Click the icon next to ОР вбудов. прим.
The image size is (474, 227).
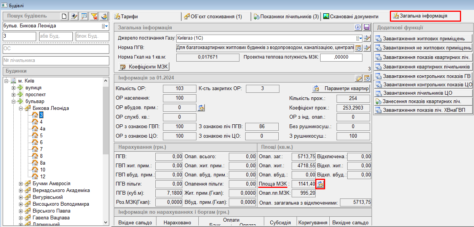201,108
